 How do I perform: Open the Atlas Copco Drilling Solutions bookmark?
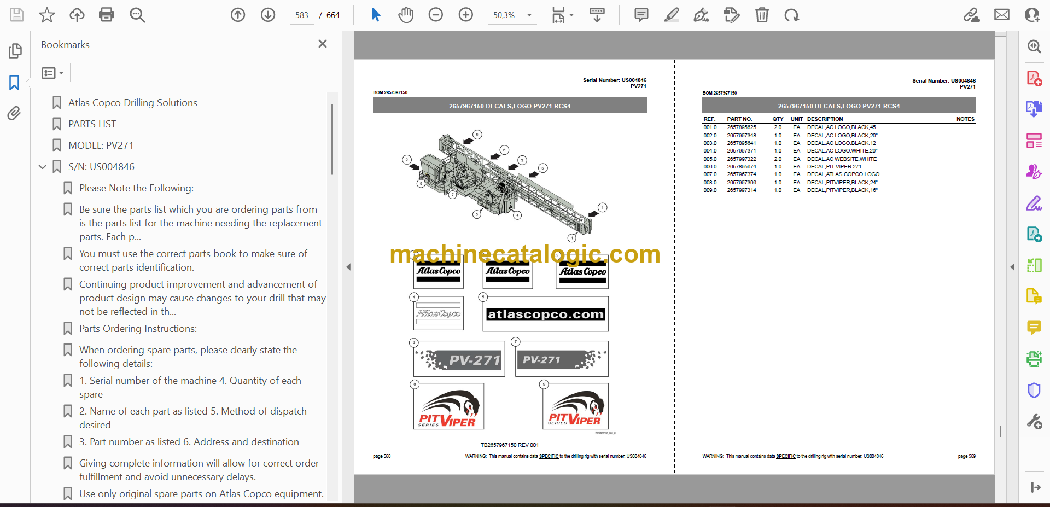click(132, 103)
